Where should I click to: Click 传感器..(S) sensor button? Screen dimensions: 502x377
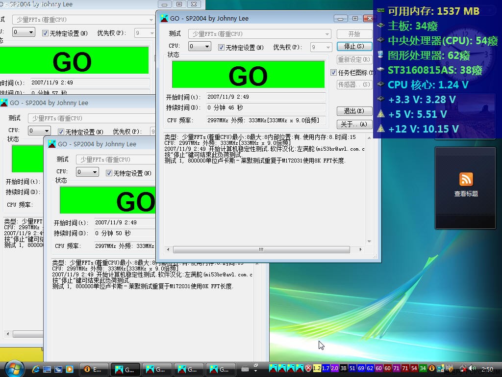coord(354,84)
